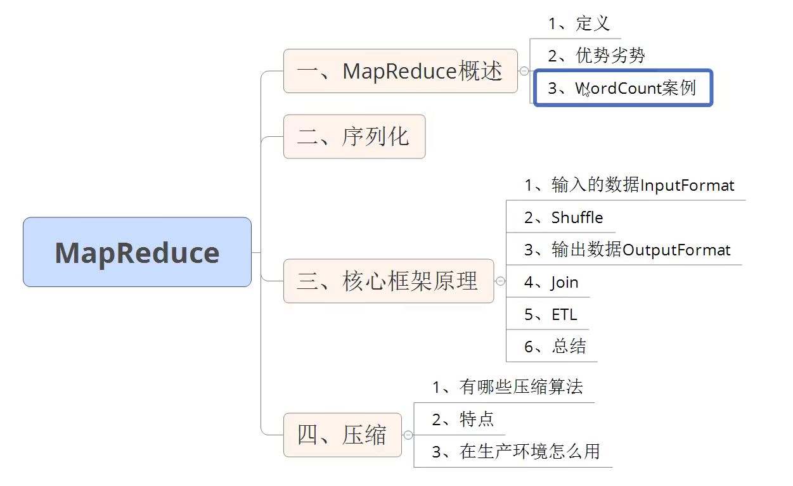Select the 四、压缩 topic node
Screen dimensions: 793x486
[342, 435]
